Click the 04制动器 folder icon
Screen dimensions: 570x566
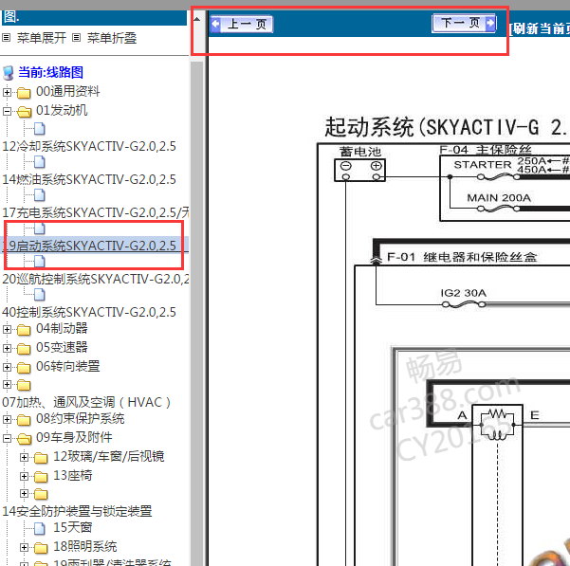coord(24,330)
